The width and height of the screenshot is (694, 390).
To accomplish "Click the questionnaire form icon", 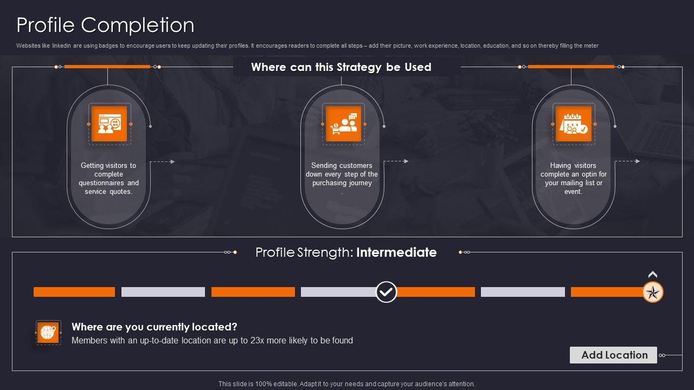I will tap(109, 124).
